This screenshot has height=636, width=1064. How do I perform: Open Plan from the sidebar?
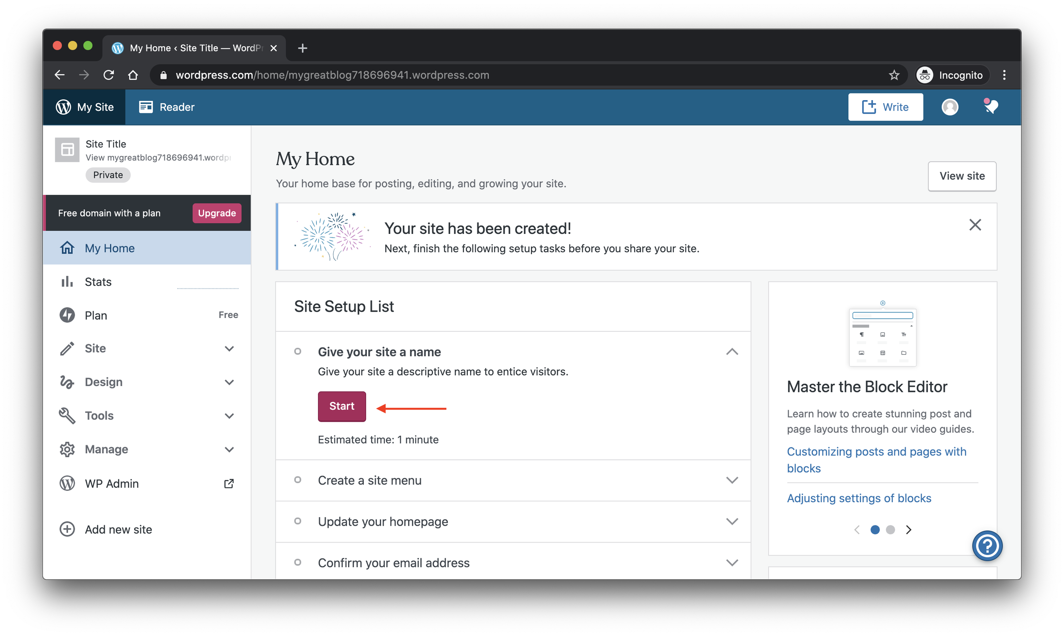[x=147, y=315]
